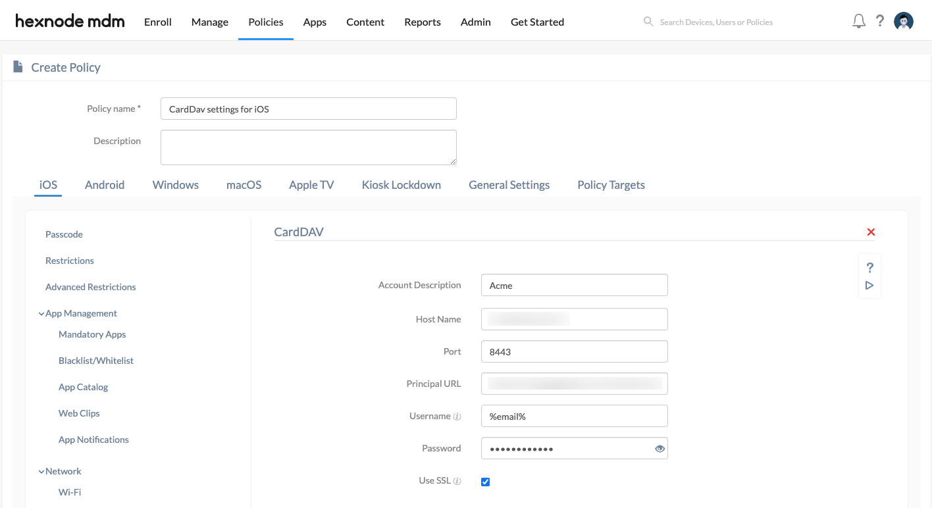Show password with the eye icon
Image resolution: width=932 pixels, height=508 pixels.
(x=660, y=449)
